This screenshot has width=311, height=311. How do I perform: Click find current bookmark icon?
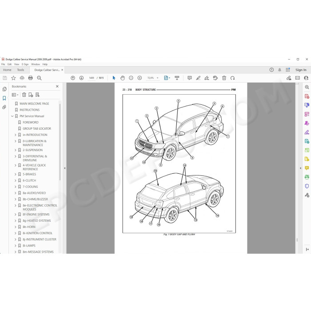[37, 95]
